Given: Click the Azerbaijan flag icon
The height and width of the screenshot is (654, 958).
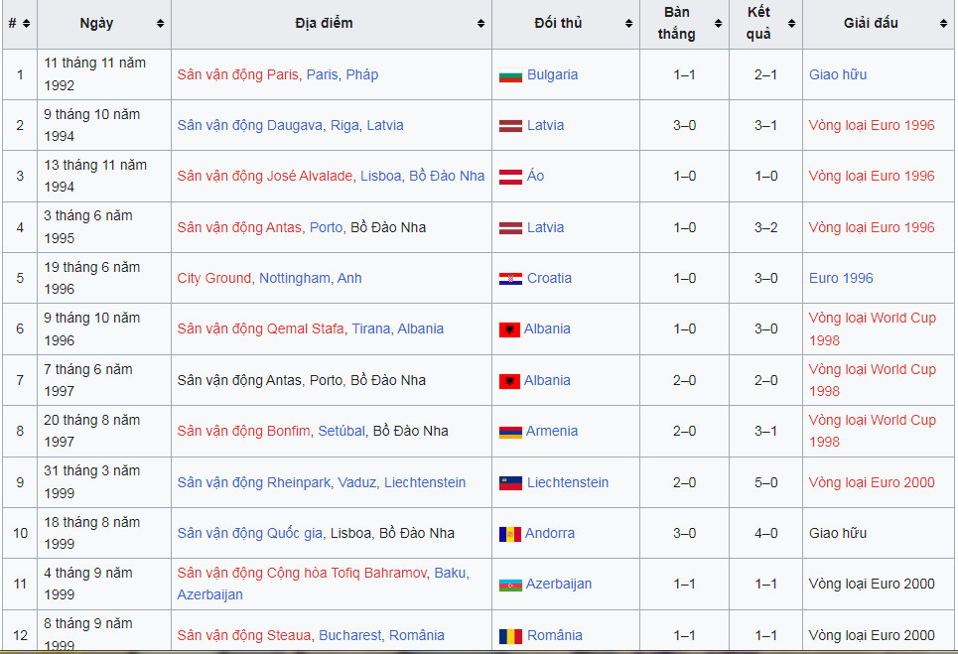Looking at the screenshot, I should tap(510, 585).
